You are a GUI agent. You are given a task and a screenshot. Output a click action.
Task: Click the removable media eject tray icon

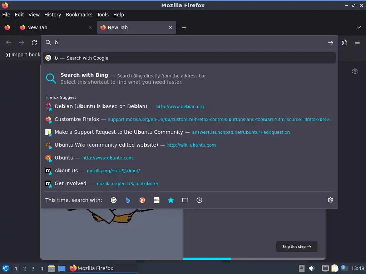[x=302, y=268]
